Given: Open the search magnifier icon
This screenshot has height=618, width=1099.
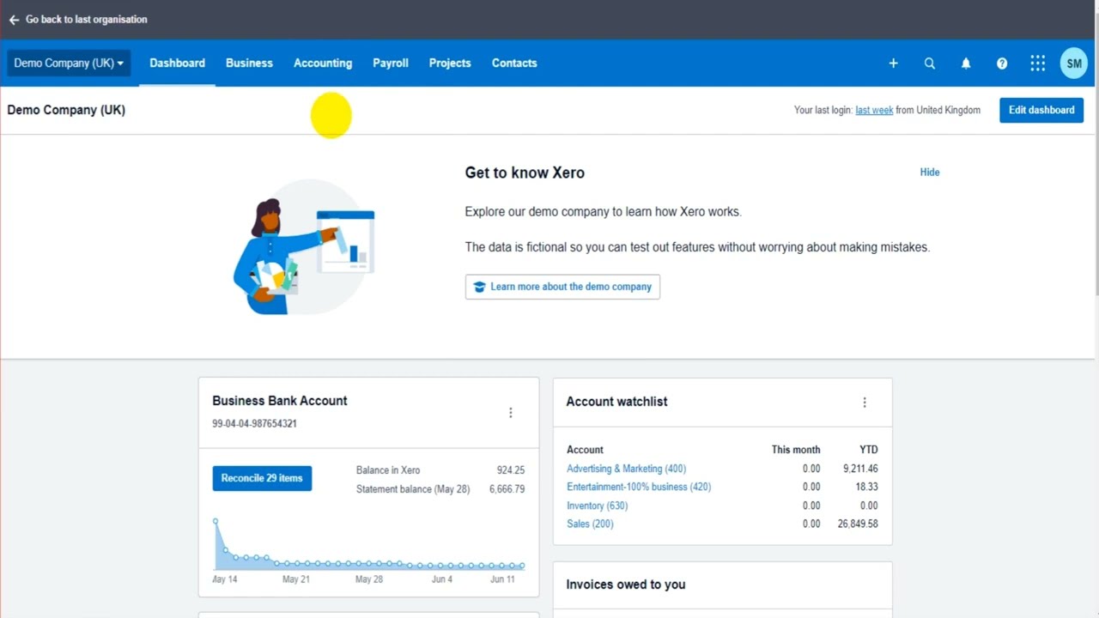Looking at the screenshot, I should point(929,64).
